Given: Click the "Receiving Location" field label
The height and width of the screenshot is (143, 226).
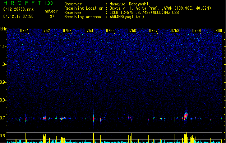Looking at the screenshot, I should pyautogui.click(x=84, y=8).
